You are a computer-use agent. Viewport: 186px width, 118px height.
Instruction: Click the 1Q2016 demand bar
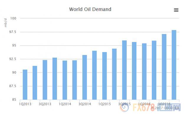[144, 72]
